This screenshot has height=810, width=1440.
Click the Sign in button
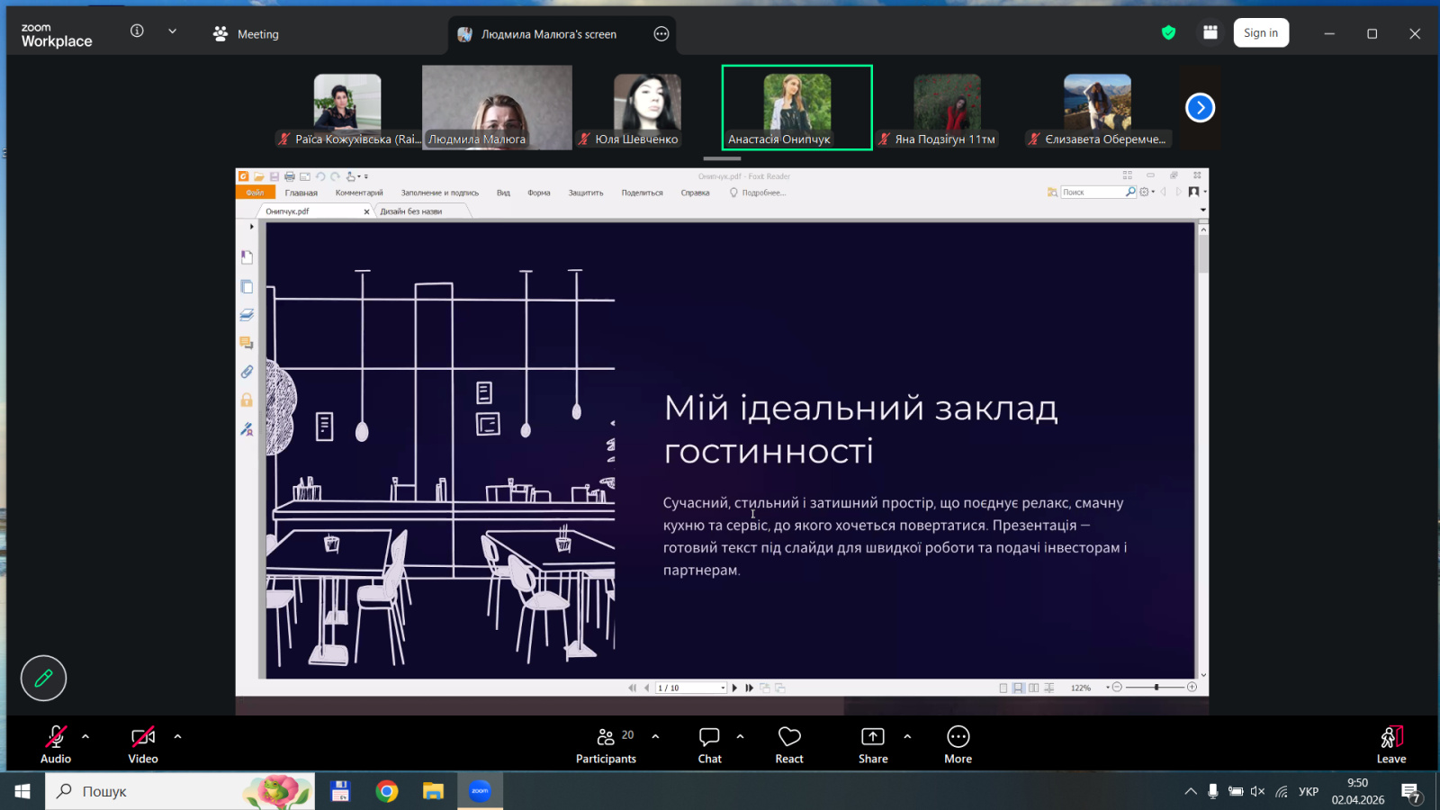coord(1260,33)
